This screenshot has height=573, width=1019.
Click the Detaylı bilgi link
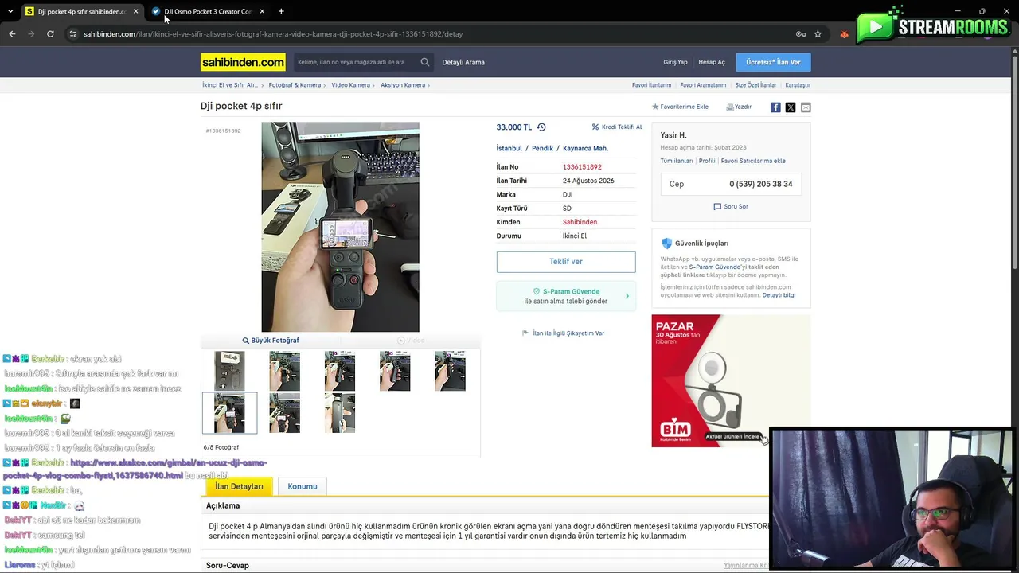coord(779,295)
